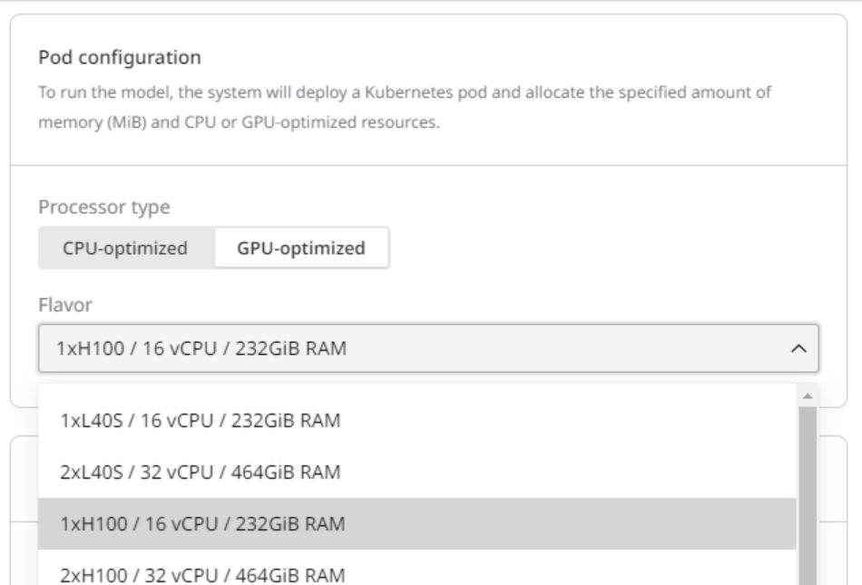Switch to GPU-optimized processor type
This screenshot has height=585, width=862.
301,249
